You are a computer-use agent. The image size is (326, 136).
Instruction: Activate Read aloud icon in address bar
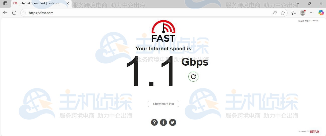[x=275, y=13]
